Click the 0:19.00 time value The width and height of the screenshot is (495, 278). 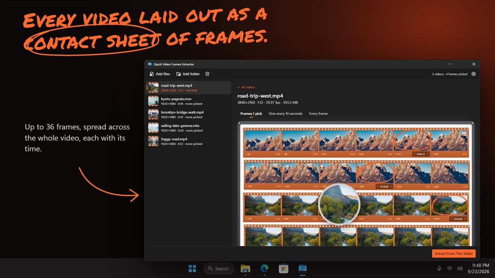coord(384,186)
